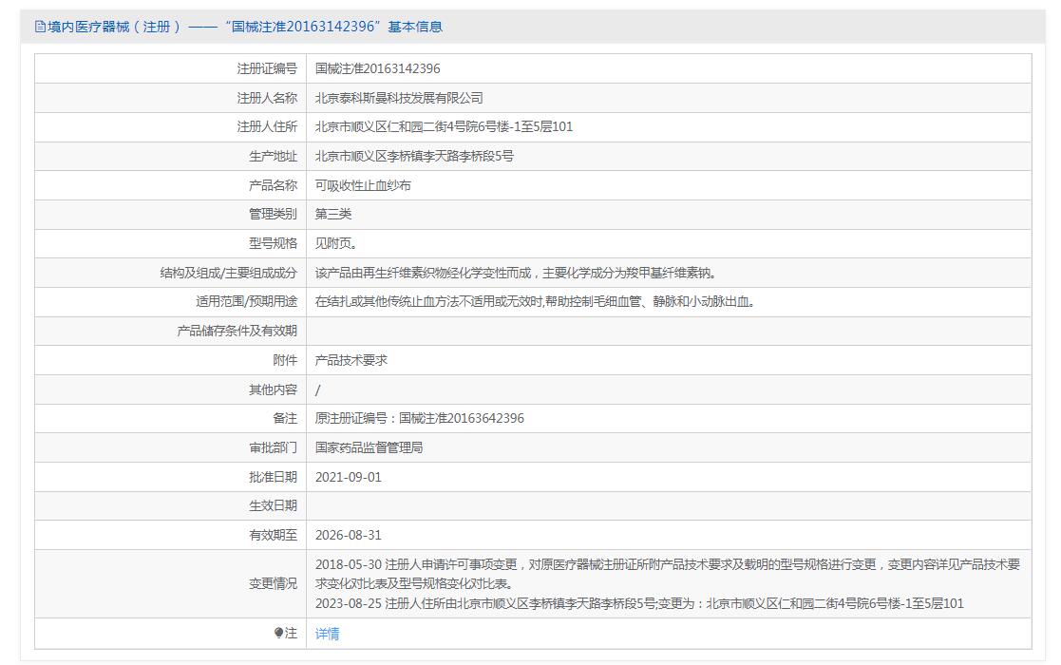The width and height of the screenshot is (1061, 665).
Task: Click the header title 境内医疗器械（注册）
Action: [x=114, y=27]
